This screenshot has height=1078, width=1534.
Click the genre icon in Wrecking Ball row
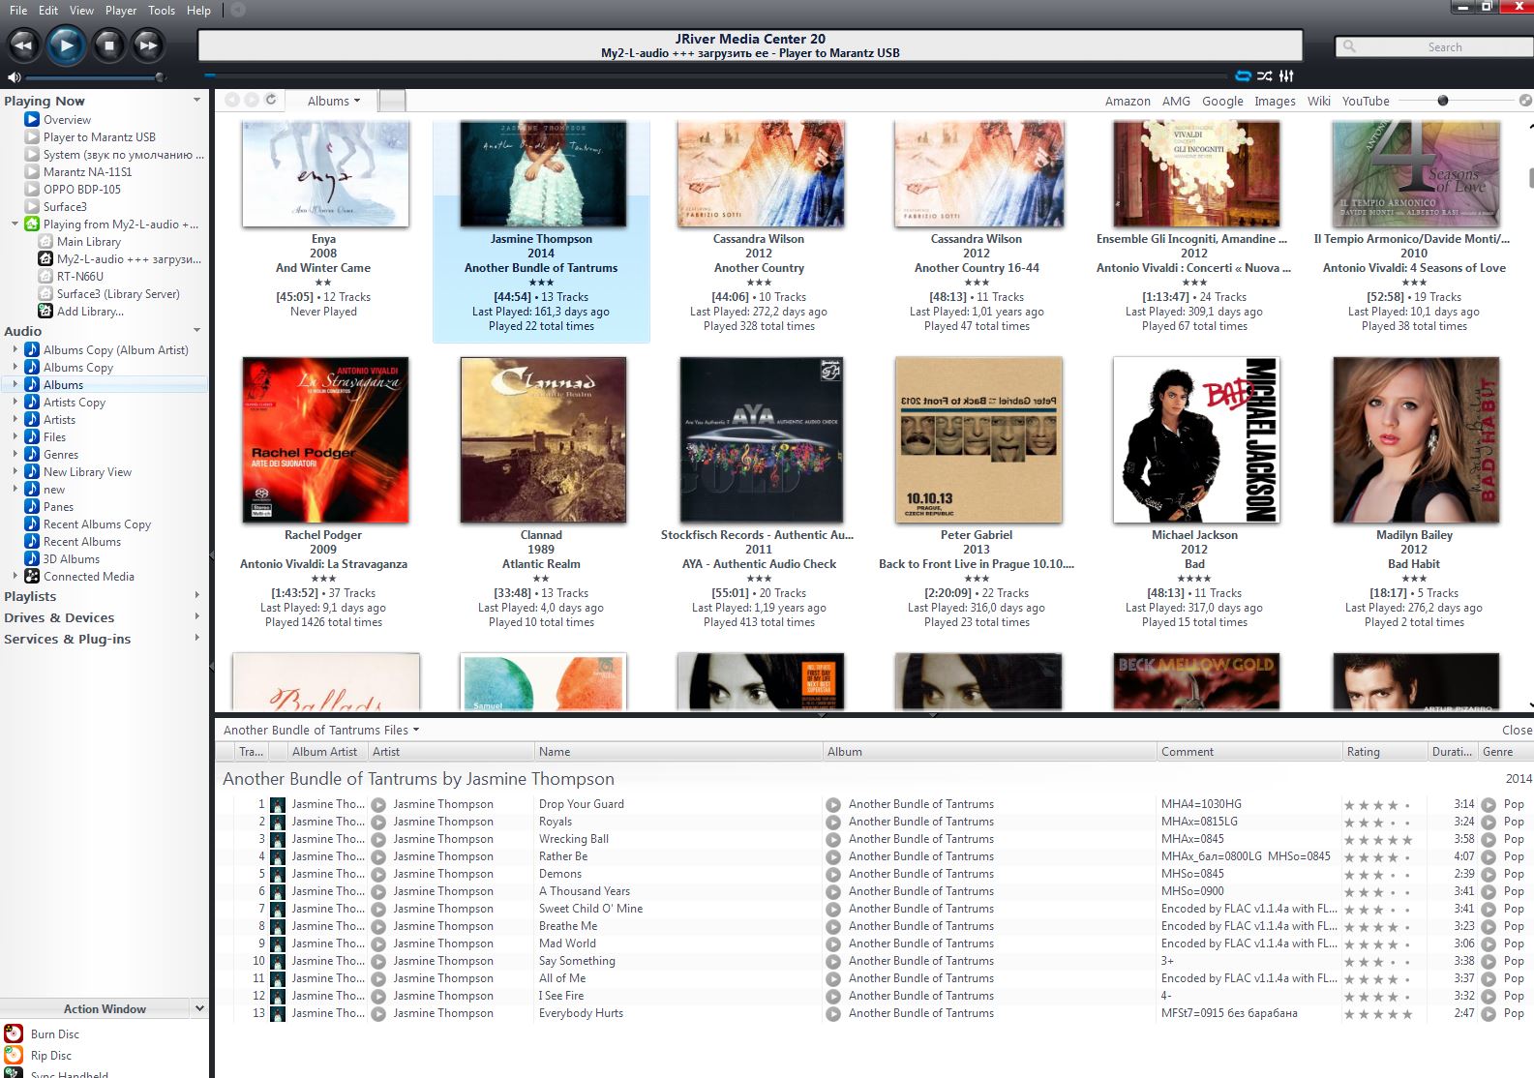click(x=1489, y=839)
